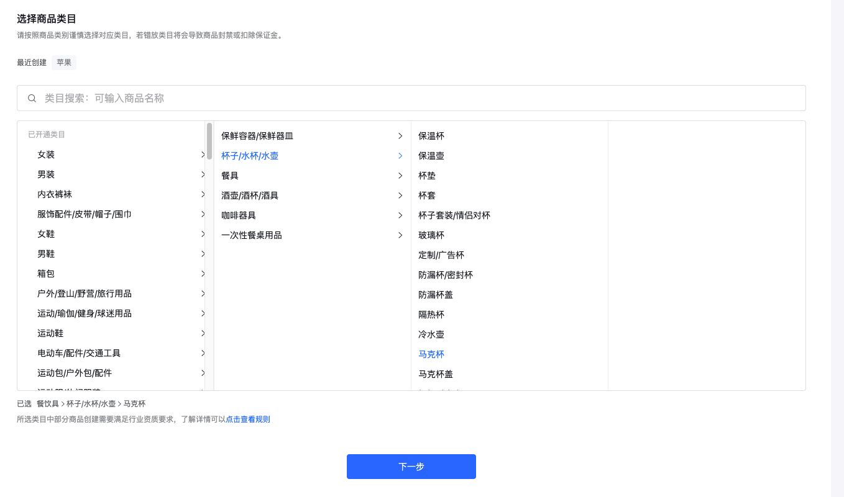The width and height of the screenshot is (844, 497).
Task: Open the 点击查看规则 link
Action: click(x=247, y=419)
